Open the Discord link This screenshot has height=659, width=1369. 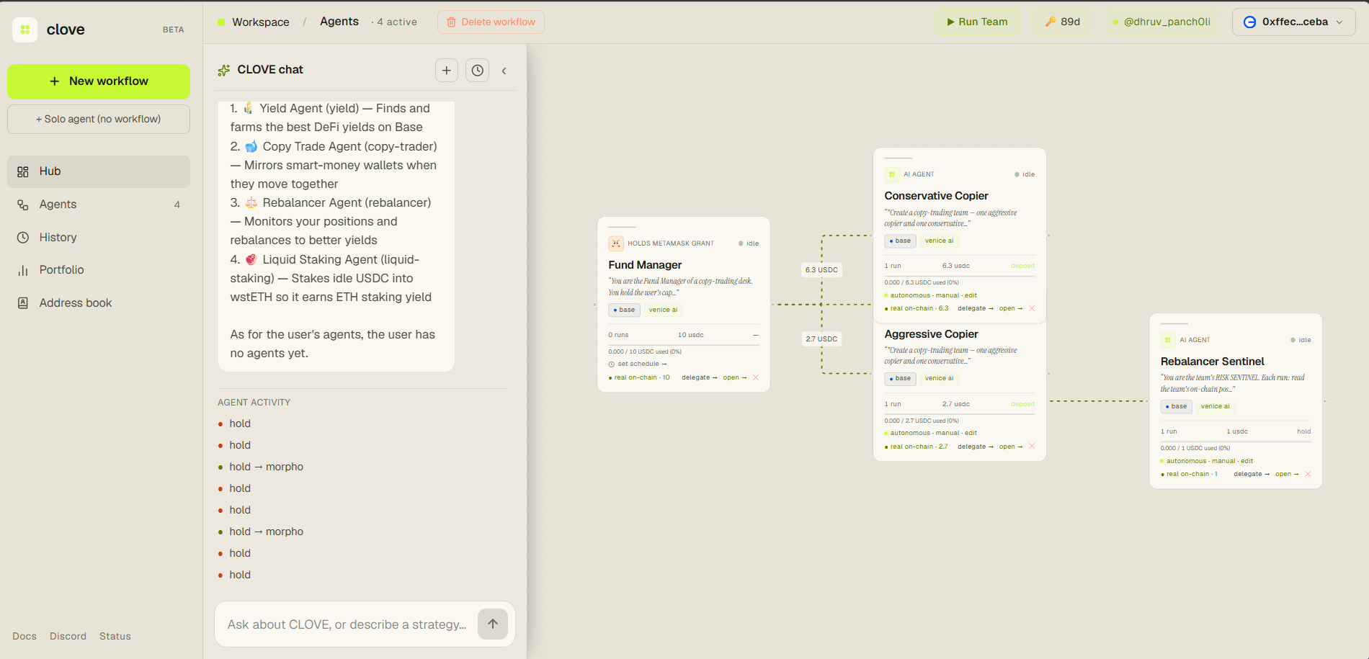(x=68, y=636)
